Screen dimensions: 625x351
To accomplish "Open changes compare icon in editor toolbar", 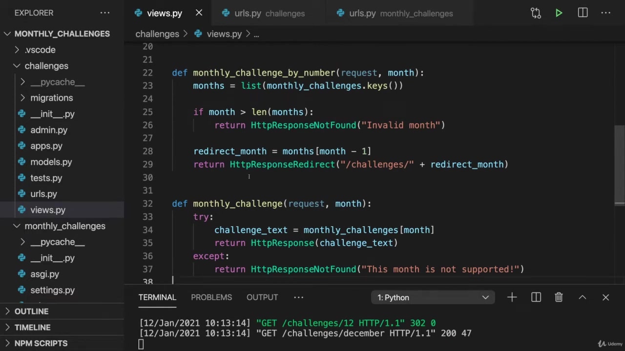I will [536, 13].
